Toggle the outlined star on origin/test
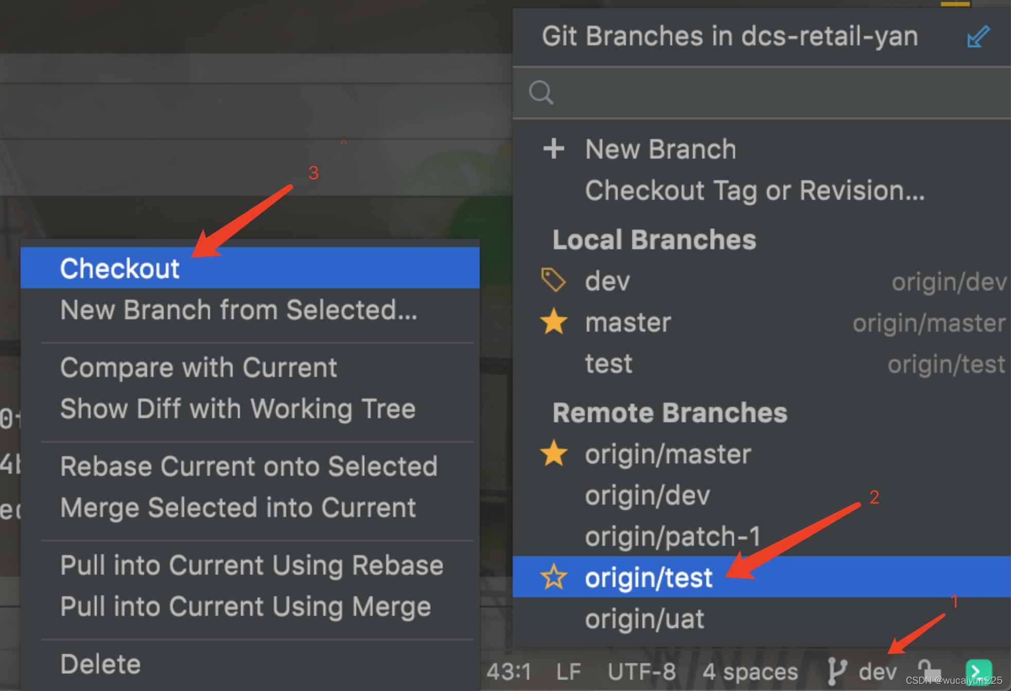This screenshot has height=691, width=1011. coord(554,577)
